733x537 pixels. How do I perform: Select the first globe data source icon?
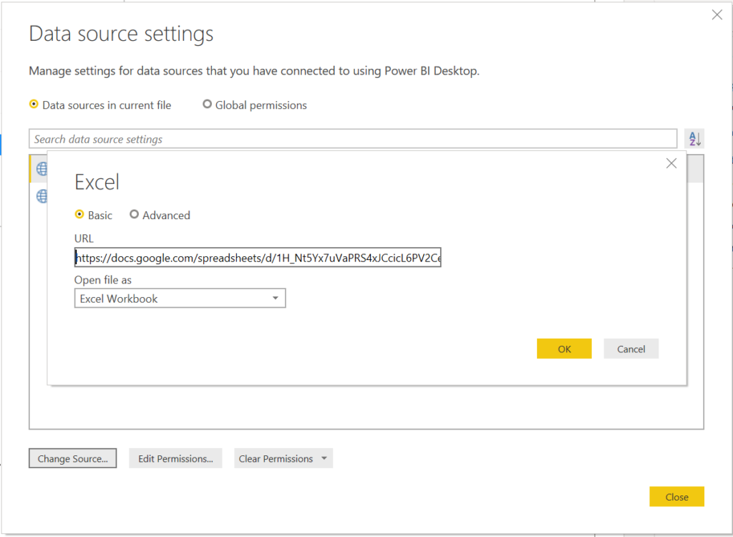tap(42, 169)
